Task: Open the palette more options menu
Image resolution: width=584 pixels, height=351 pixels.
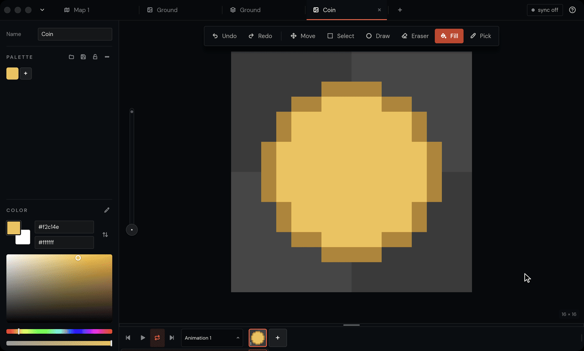Action: pyautogui.click(x=107, y=57)
